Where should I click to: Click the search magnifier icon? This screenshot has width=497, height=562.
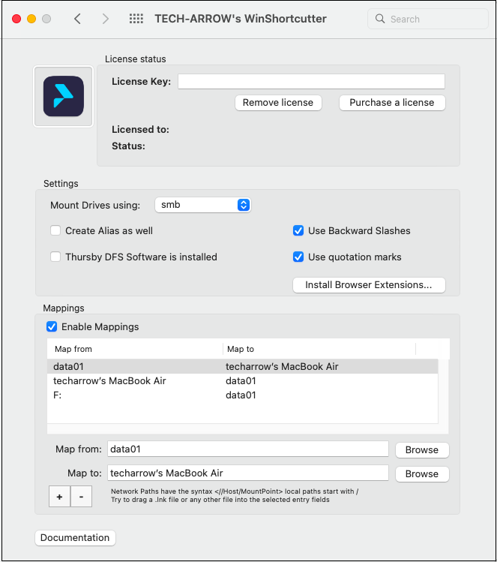pyautogui.click(x=380, y=19)
